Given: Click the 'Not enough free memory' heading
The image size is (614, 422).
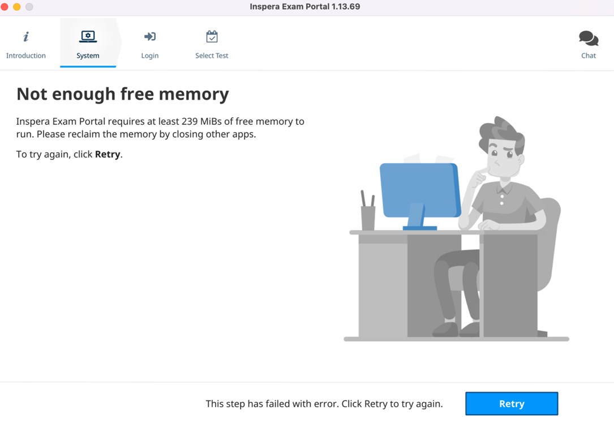Looking at the screenshot, I should [123, 94].
